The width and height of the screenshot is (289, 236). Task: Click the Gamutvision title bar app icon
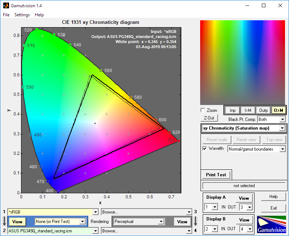(x=6, y=6)
